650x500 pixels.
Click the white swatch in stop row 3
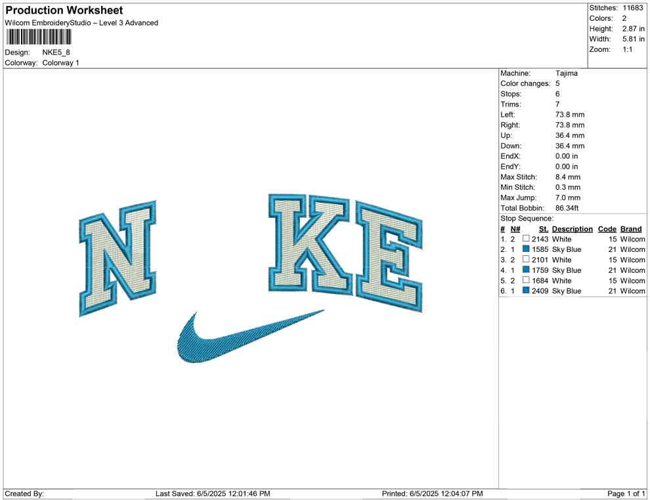(x=526, y=259)
